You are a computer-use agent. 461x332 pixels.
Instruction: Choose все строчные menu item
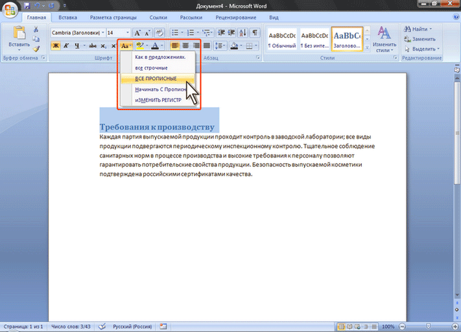tap(158, 68)
